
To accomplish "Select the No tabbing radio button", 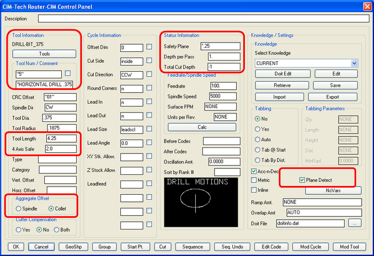I will [258, 119].
